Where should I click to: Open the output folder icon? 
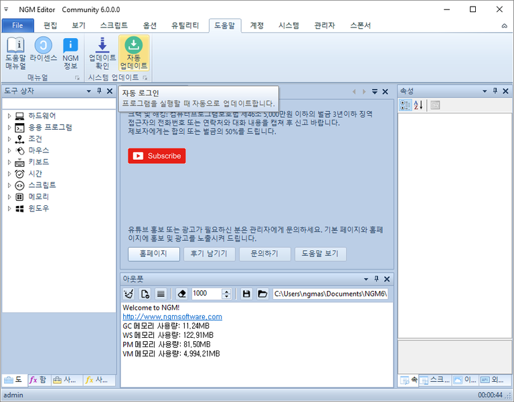(262, 294)
